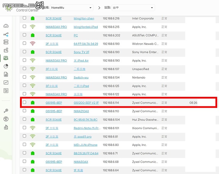This screenshot has width=219, height=174.
Task: Click wired icon for B8:D5:26:FF:D4:64 row
Action: [33, 153]
